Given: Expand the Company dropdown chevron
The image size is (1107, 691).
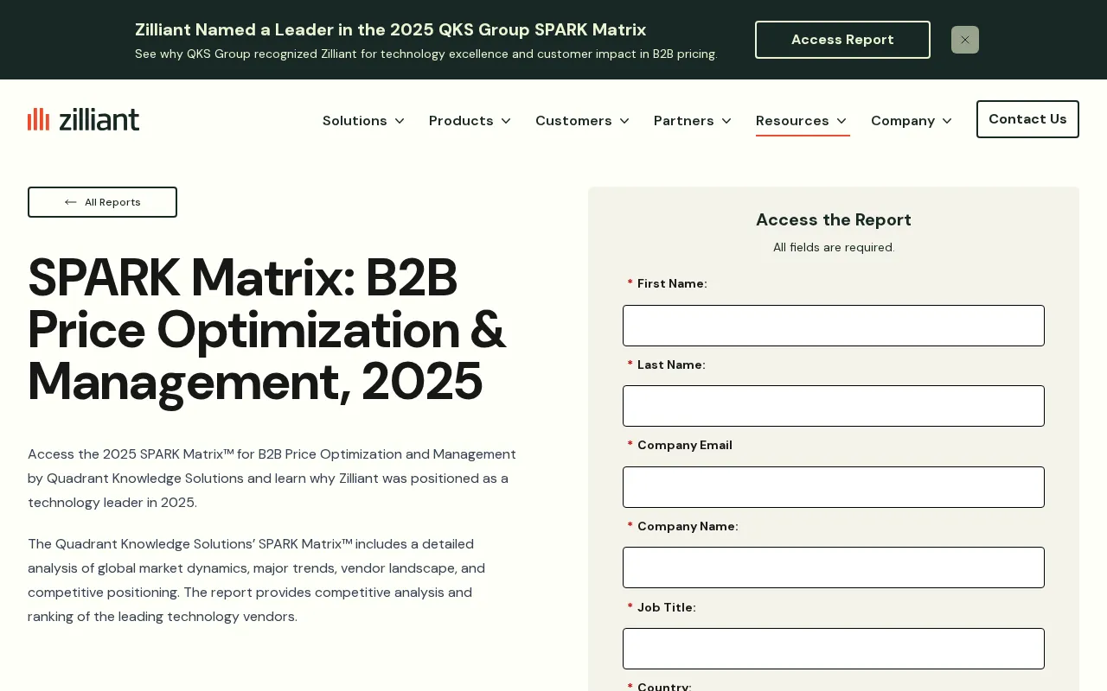Looking at the screenshot, I should coord(947,121).
